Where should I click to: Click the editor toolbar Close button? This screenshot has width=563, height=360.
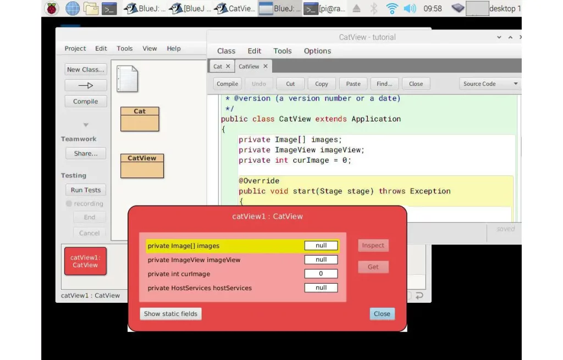click(x=416, y=84)
